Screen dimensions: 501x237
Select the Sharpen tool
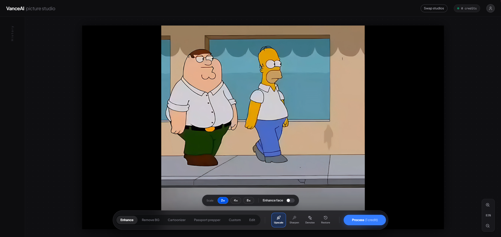pyautogui.click(x=294, y=220)
